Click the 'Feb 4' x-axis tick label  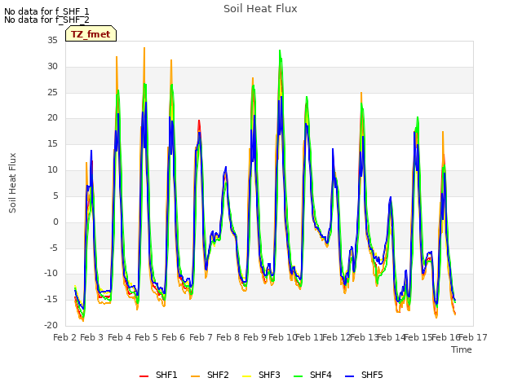pos(119,337)
